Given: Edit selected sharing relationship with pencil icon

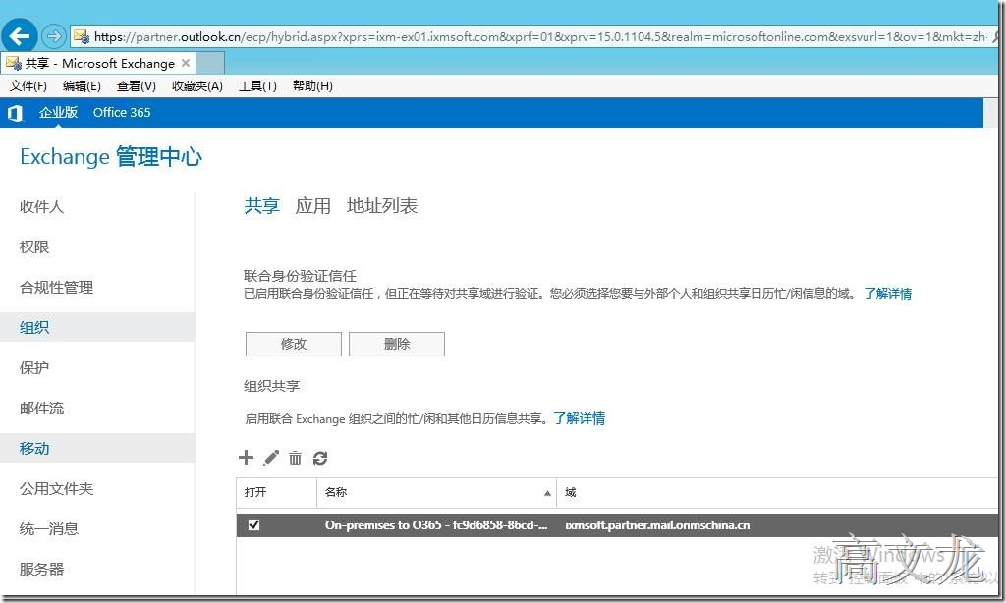Looking at the screenshot, I should (271, 458).
